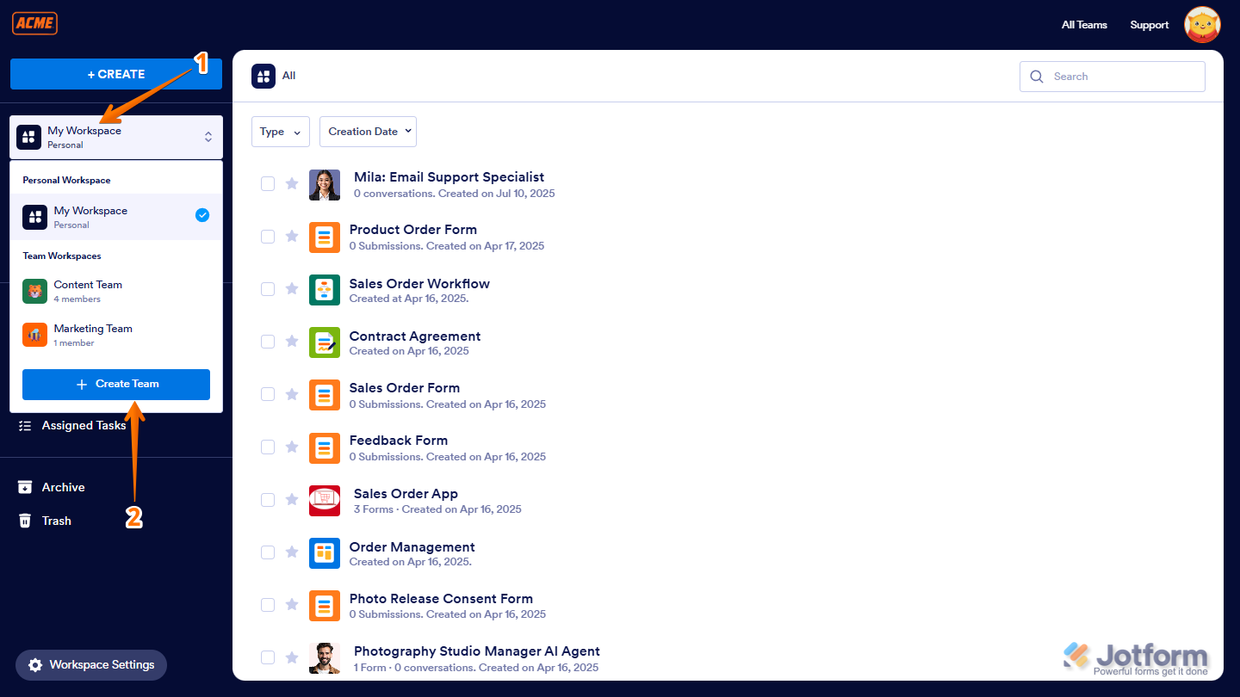Collapse the My Workspace switcher panel

208,137
